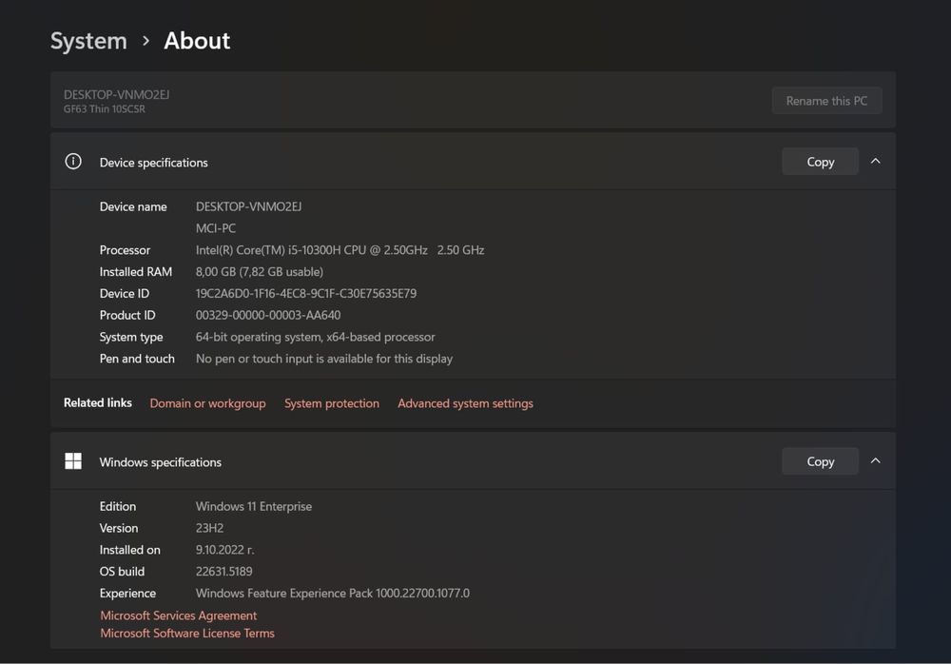
Task: Click the Installed RAM label
Action: [135, 272]
